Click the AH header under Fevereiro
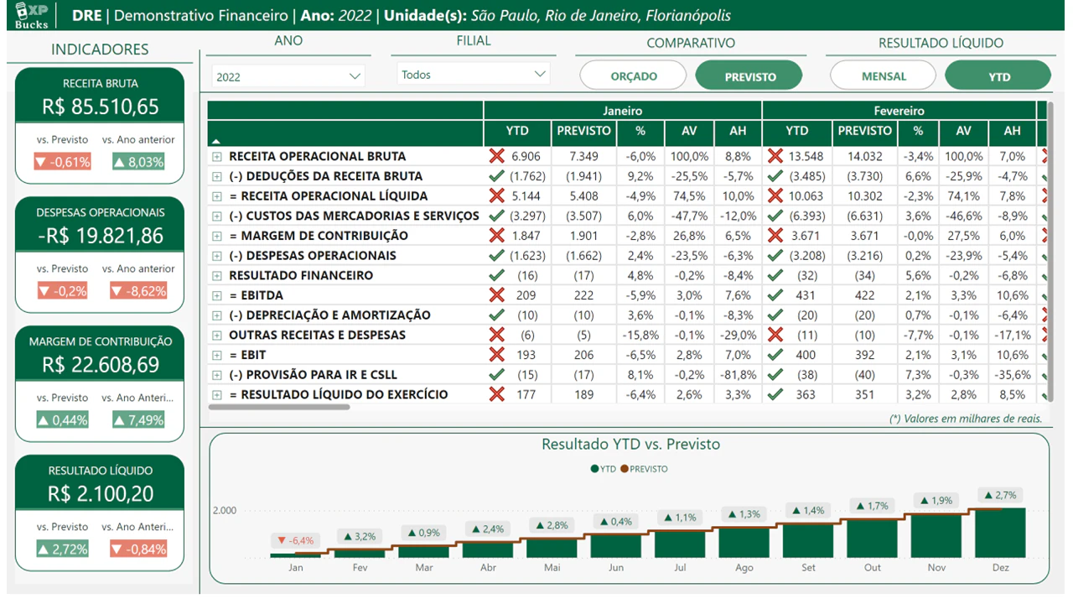The width and height of the screenshot is (1073, 604). point(1012,131)
